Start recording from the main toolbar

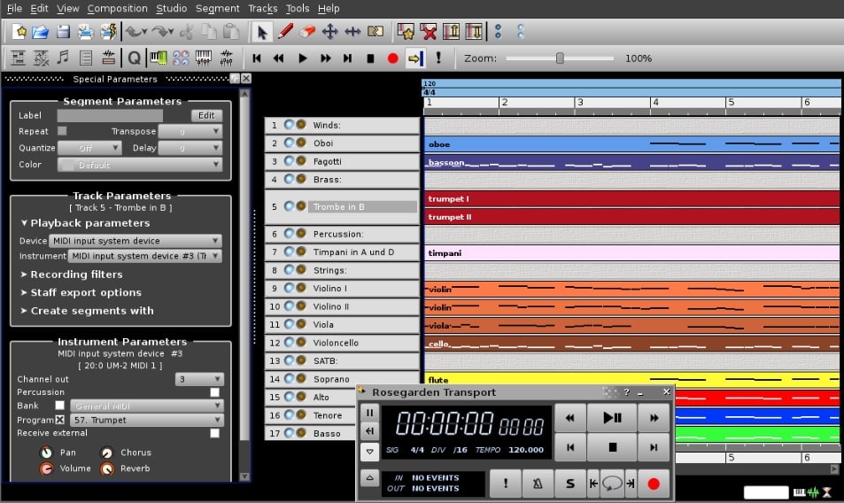[393, 58]
